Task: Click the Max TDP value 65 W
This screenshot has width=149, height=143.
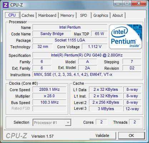Action: point(99,34)
